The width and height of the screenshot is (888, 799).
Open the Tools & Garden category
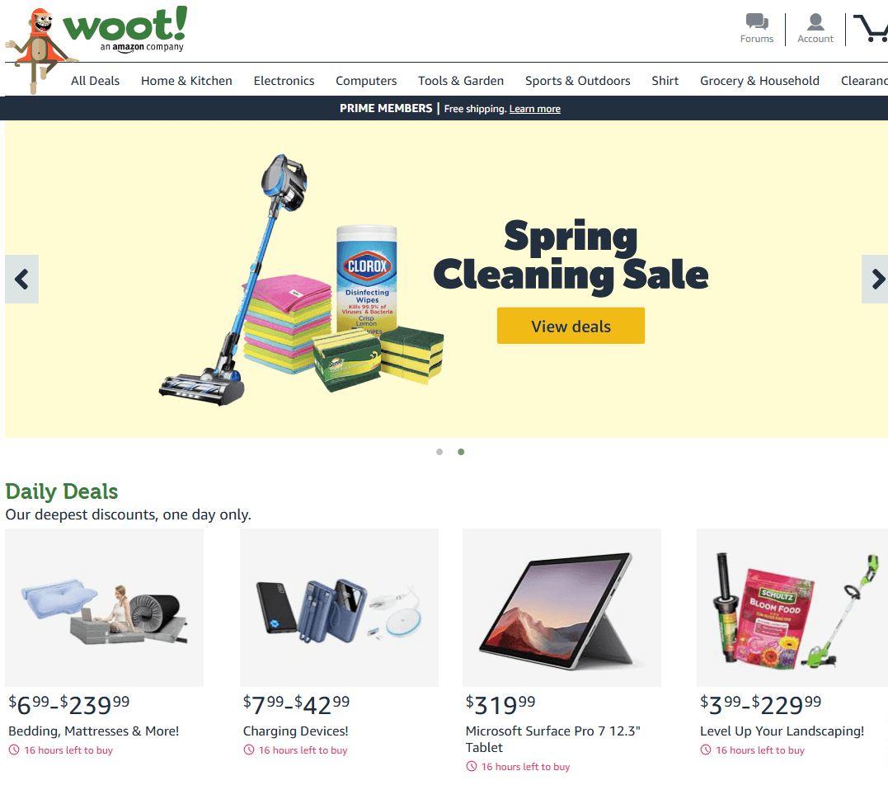460,81
